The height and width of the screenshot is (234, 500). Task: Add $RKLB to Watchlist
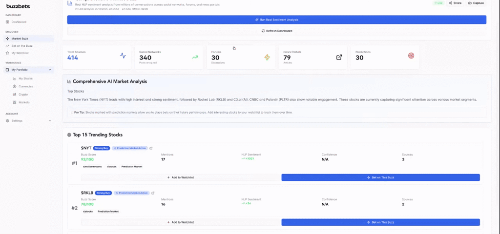pyautogui.click(x=181, y=222)
